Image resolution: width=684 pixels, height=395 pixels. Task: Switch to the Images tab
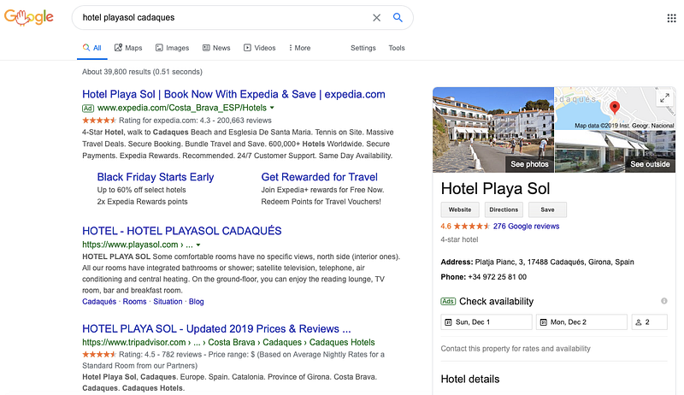pyautogui.click(x=173, y=48)
